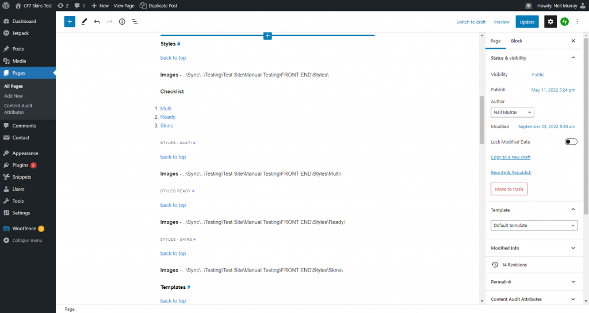The image size is (589, 313).
Task: Open the three-dot Options menu
Action: 577,22
